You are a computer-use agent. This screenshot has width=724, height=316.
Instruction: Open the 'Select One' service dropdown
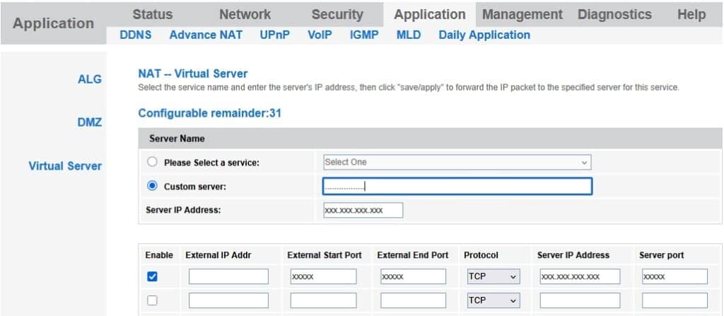[x=457, y=163]
